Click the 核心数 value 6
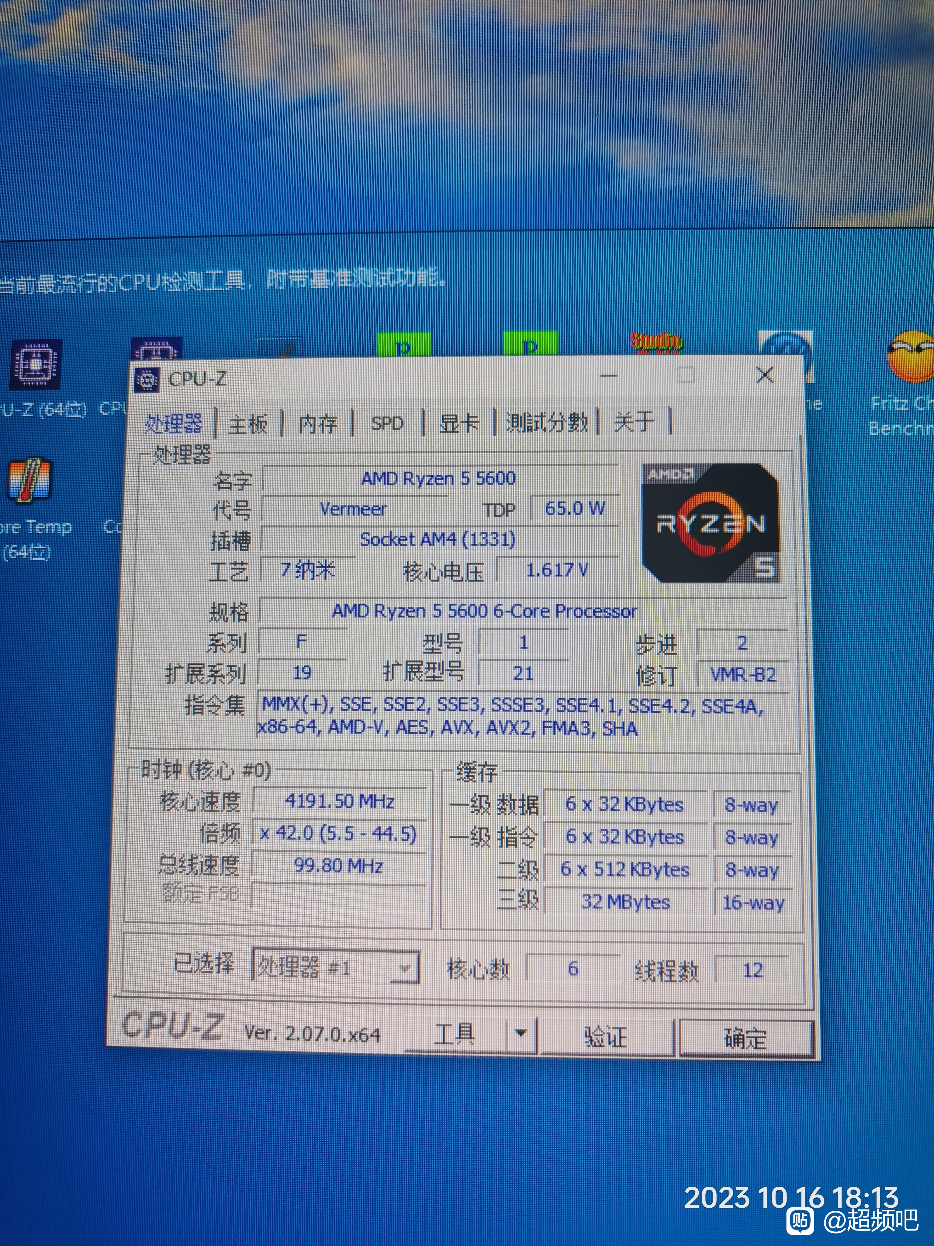 [x=573, y=969]
